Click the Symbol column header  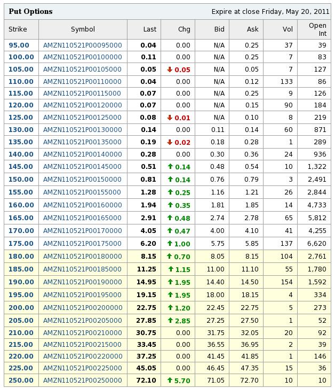click(x=83, y=29)
